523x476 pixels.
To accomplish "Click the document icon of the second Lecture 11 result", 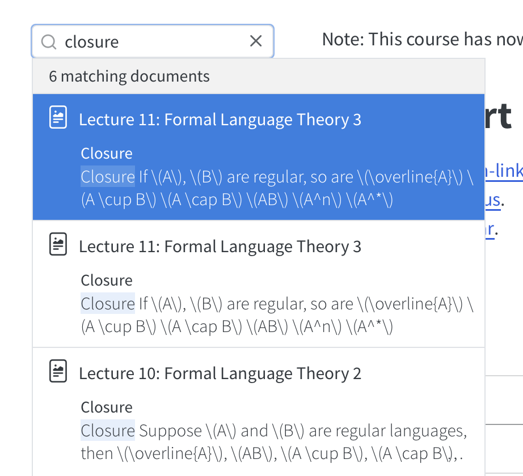I will pyautogui.click(x=58, y=245).
